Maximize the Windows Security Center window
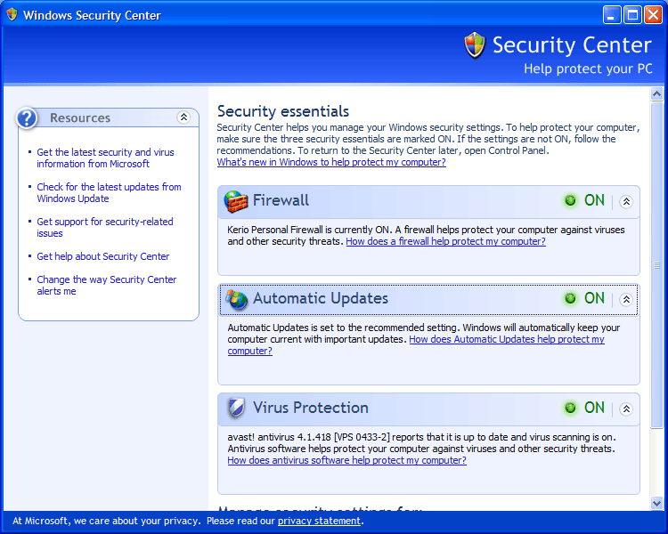The width and height of the screenshot is (668, 534). pyautogui.click(x=632, y=15)
